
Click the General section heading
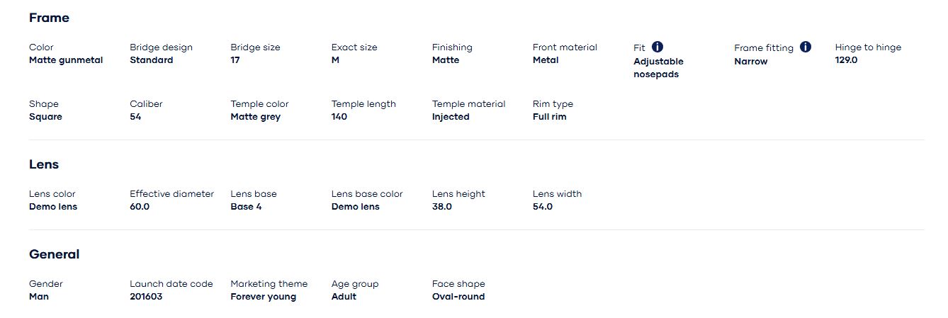tap(54, 254)
